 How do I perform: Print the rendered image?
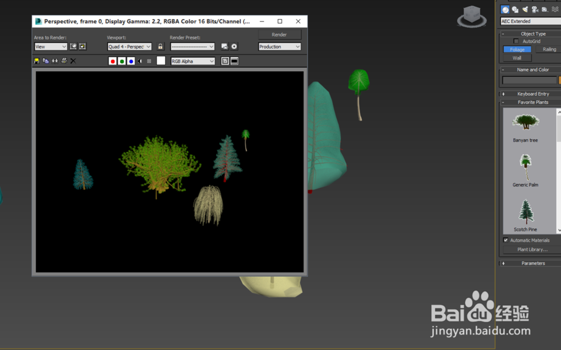64,61
